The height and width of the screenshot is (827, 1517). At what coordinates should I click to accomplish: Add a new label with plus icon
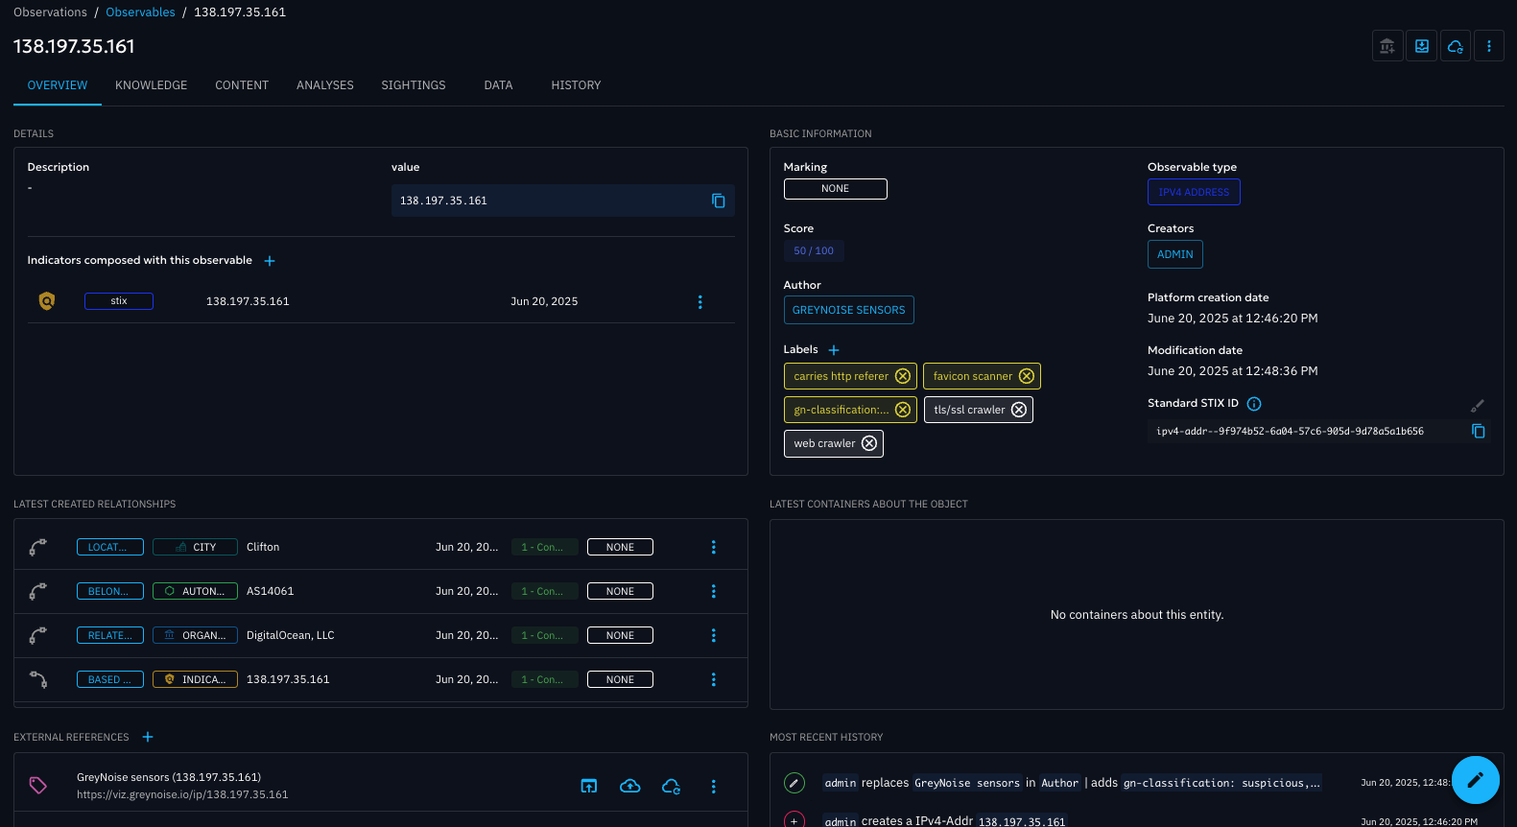tap(834, 350)
